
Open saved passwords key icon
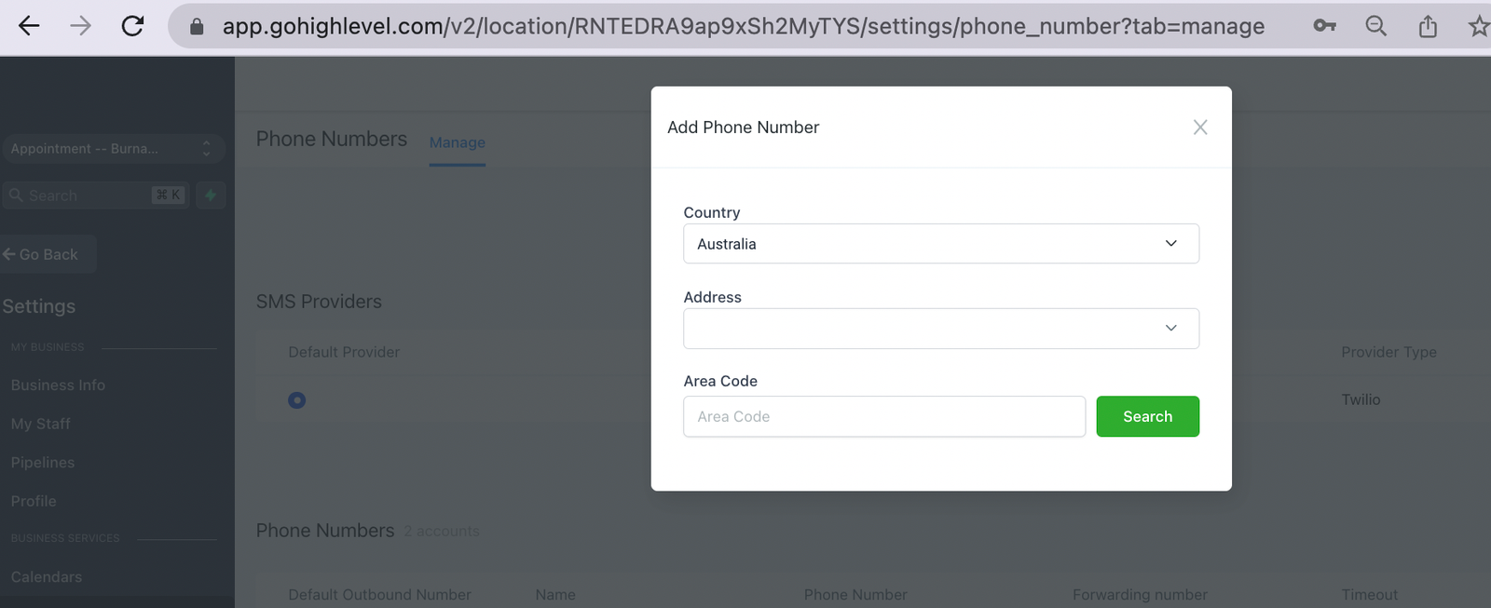click(x=1324, y=26)
